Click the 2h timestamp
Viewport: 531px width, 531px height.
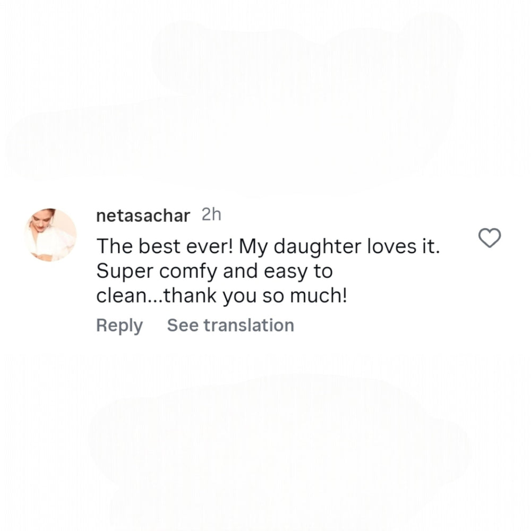[211, 215]
